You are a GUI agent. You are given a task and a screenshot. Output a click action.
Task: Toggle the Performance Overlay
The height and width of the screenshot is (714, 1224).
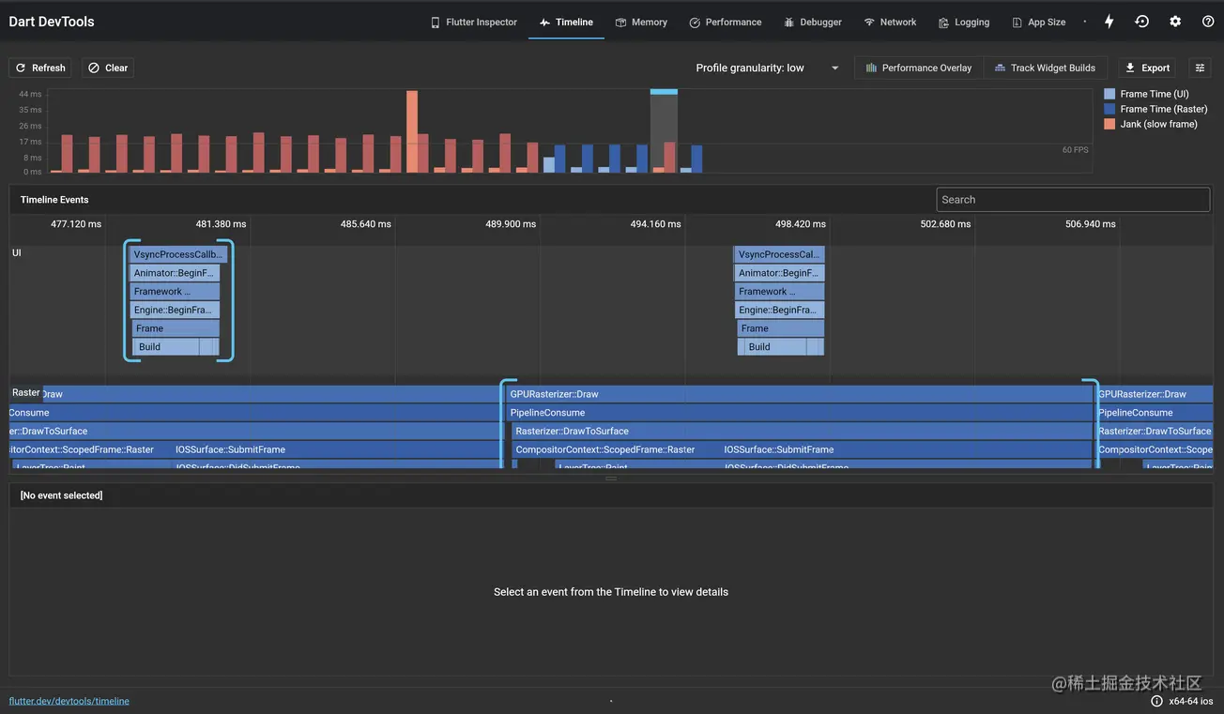tap(919, 68)
